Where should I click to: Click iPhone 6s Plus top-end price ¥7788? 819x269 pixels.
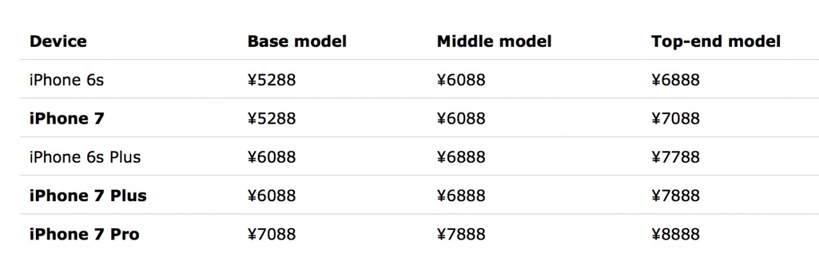pos(676,157)
